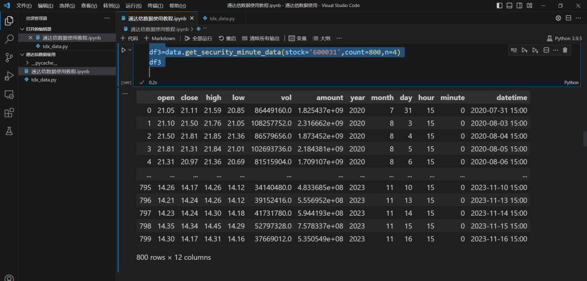Click cell 2023-11-16 15:00 in output
Viewport: 587px width, 281px height.
tap(498, 239)
